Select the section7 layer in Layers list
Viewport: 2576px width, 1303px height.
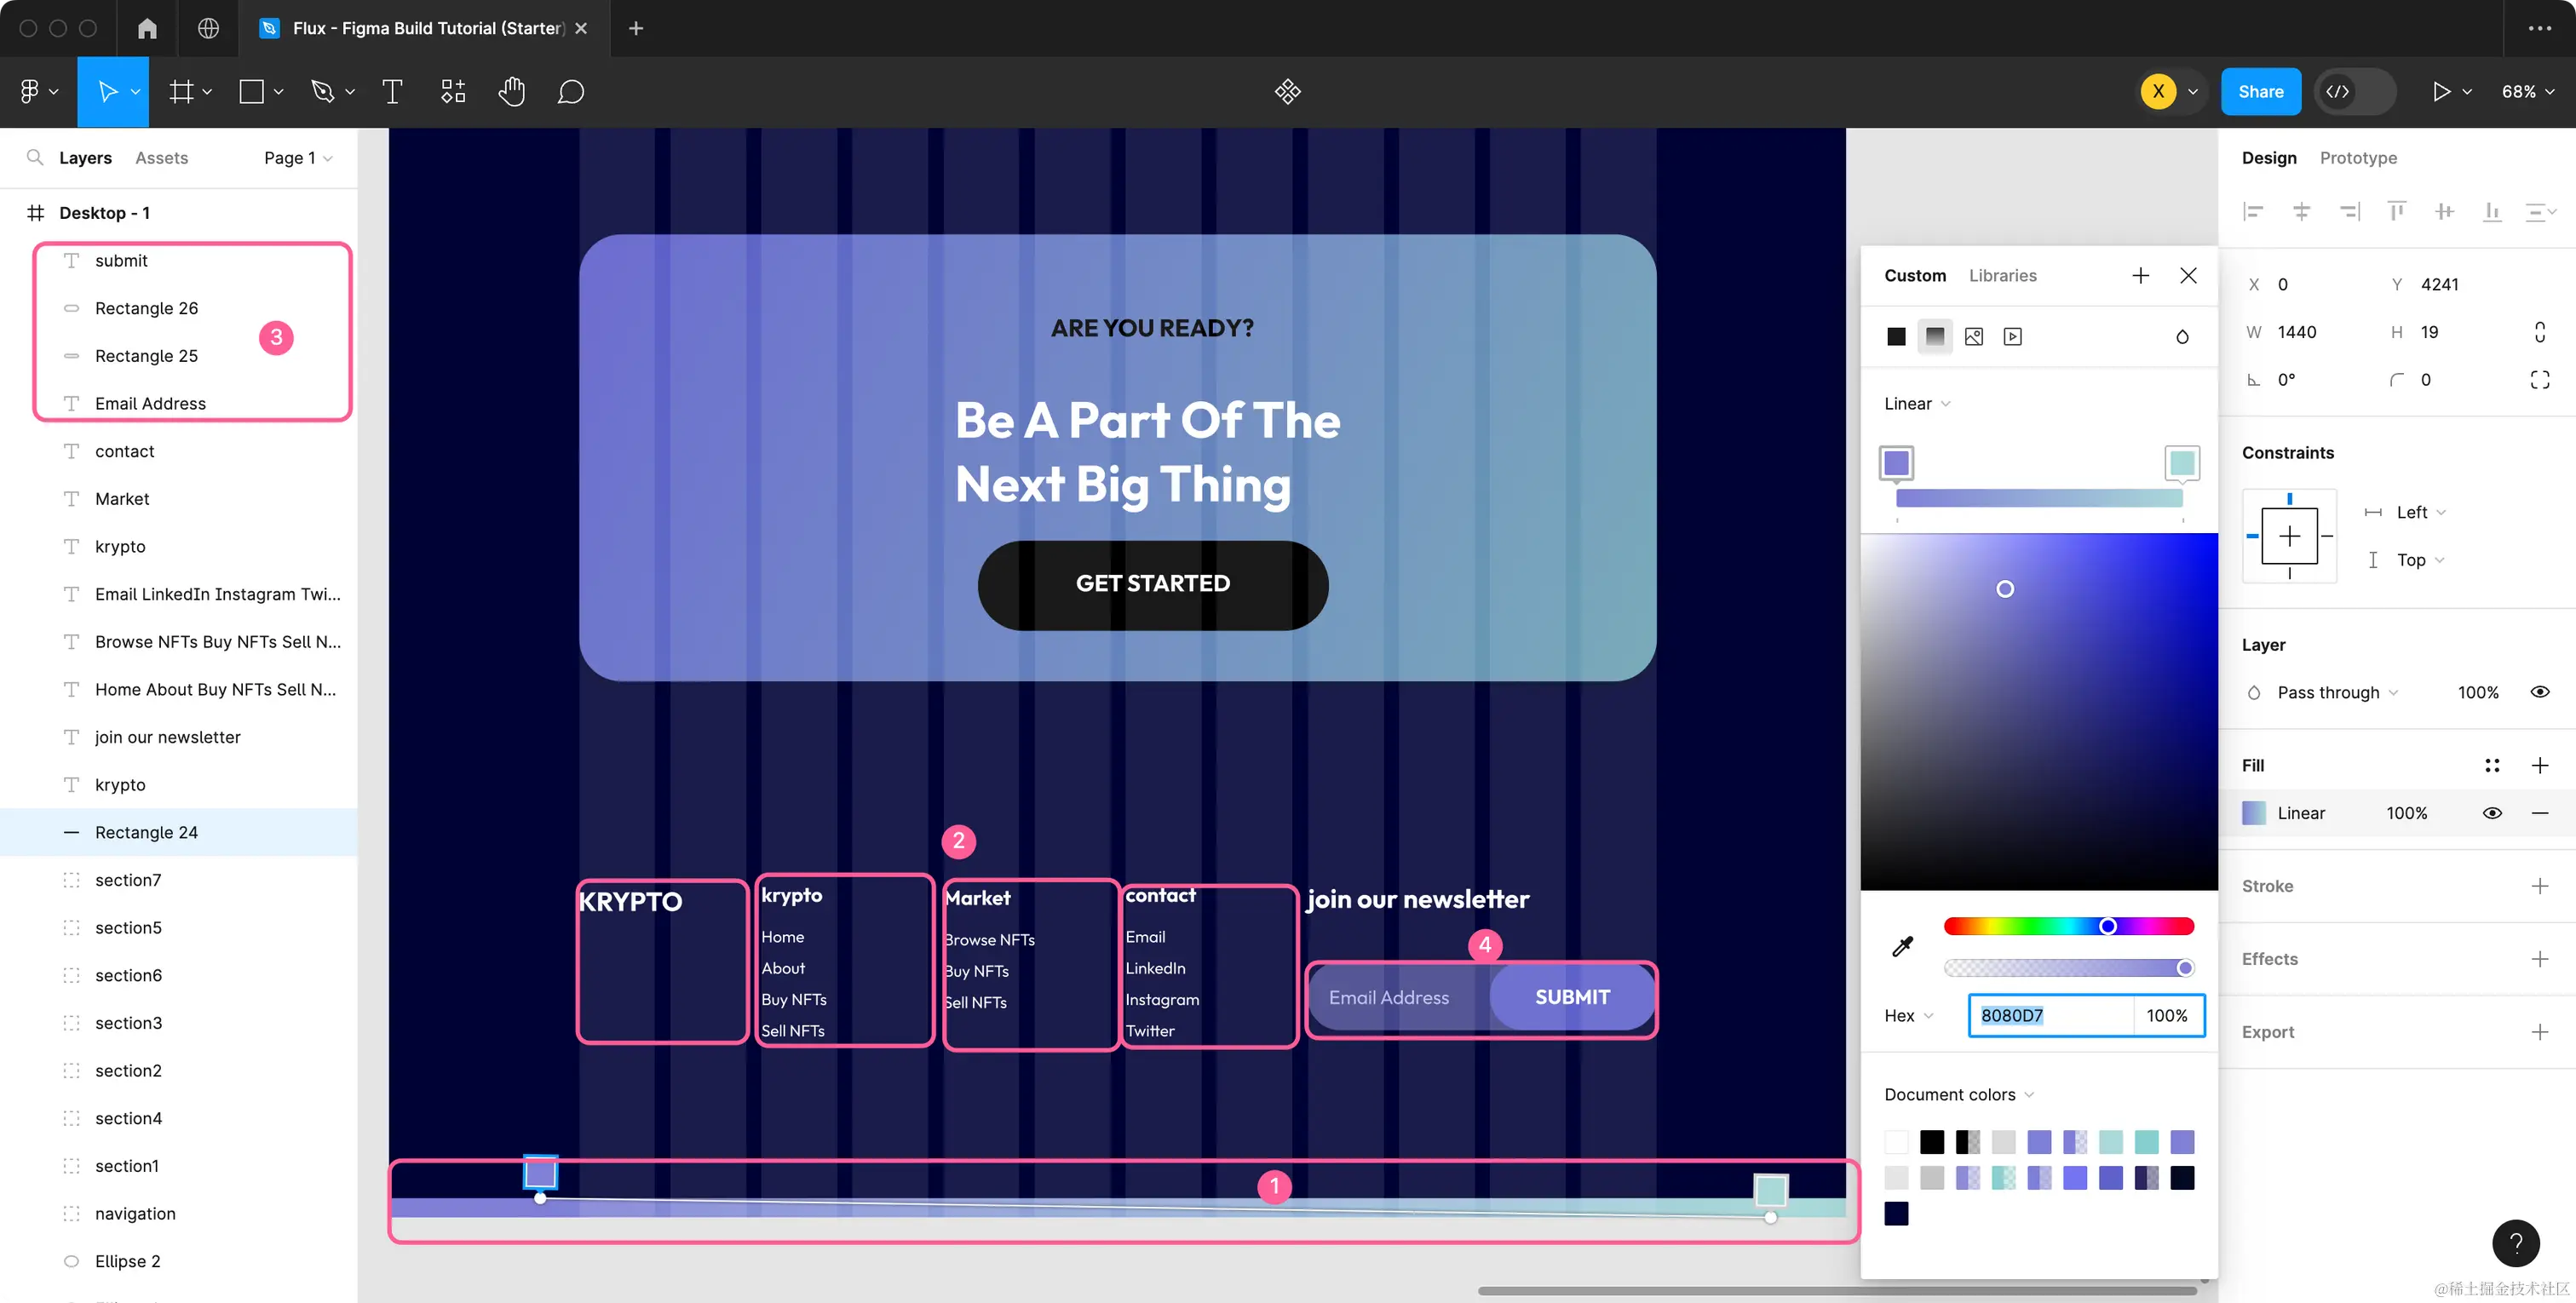coord(128,880)
